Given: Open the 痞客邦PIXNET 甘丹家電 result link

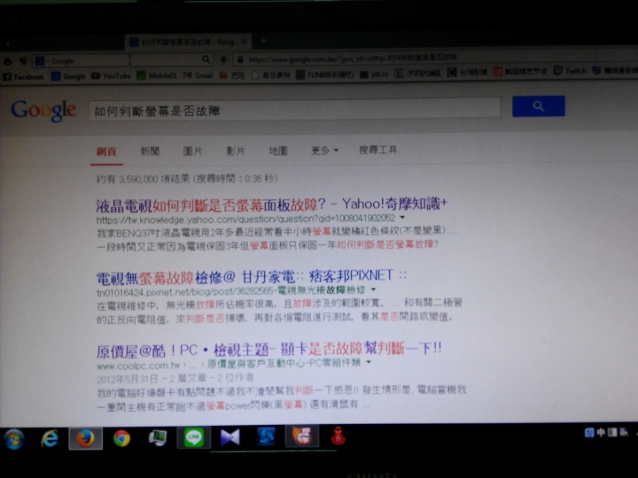Looking at the screenshot, I should click(251, 277).
